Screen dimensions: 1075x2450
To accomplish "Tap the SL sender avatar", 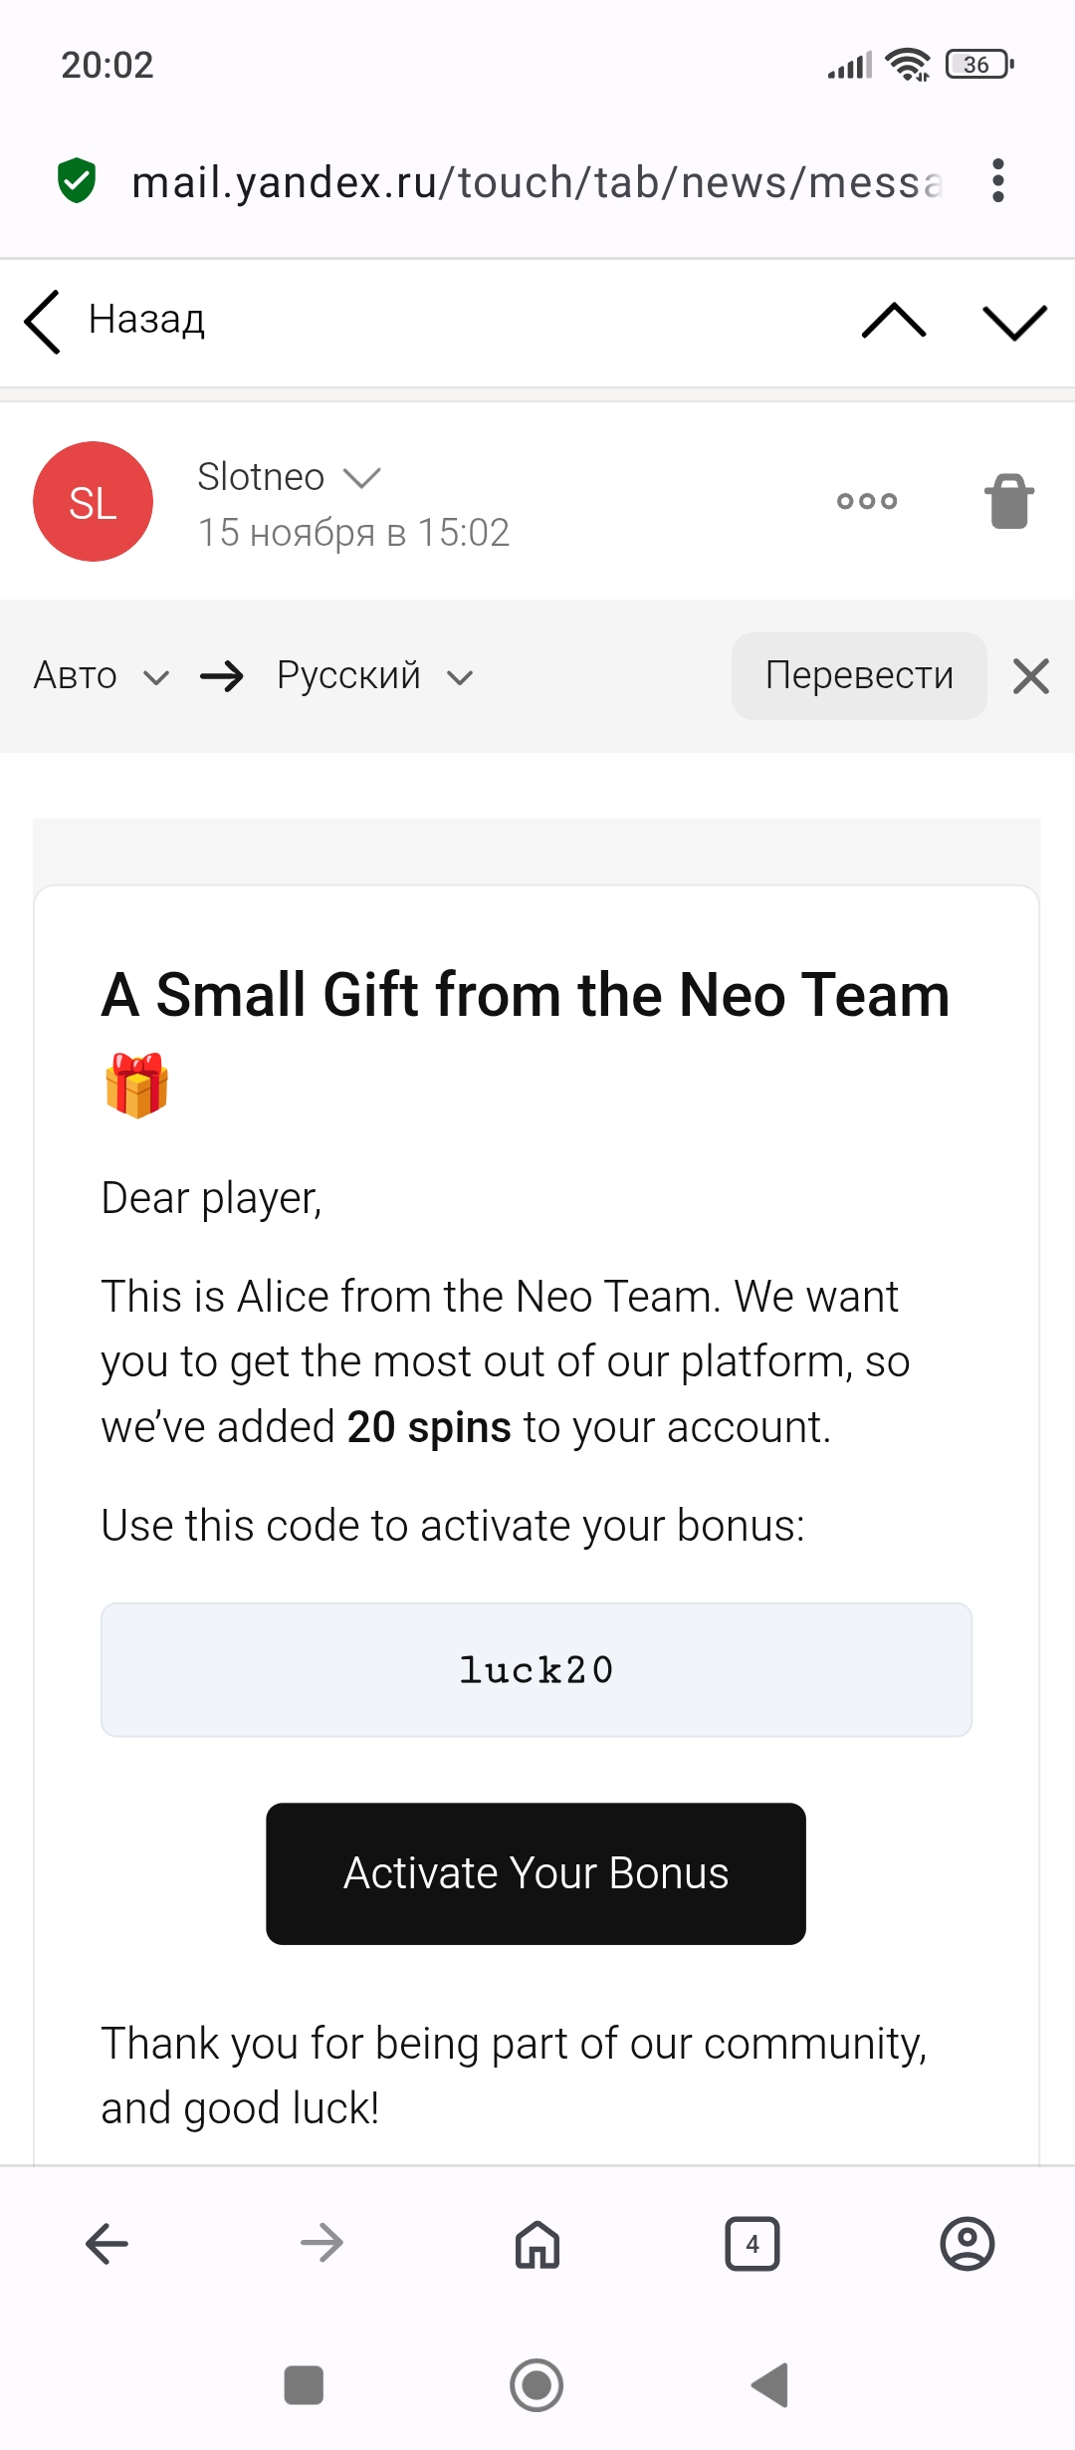I will [94, 502].
